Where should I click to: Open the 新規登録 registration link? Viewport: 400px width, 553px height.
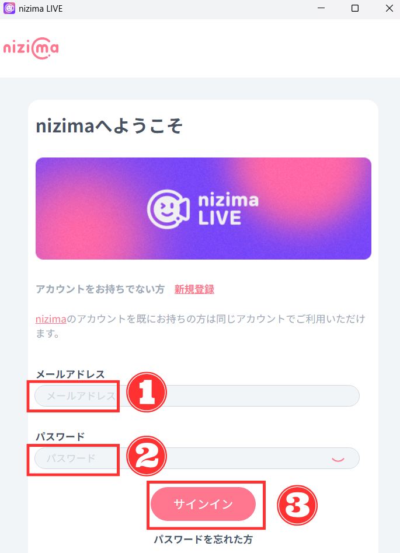(194, 289)
